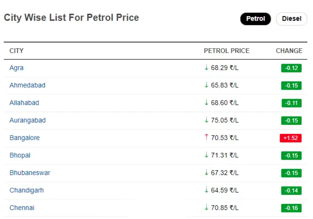
Task: Click the down arrow beside Ahmedabad price
Action: pyautogui.click(x=206, y=85)
